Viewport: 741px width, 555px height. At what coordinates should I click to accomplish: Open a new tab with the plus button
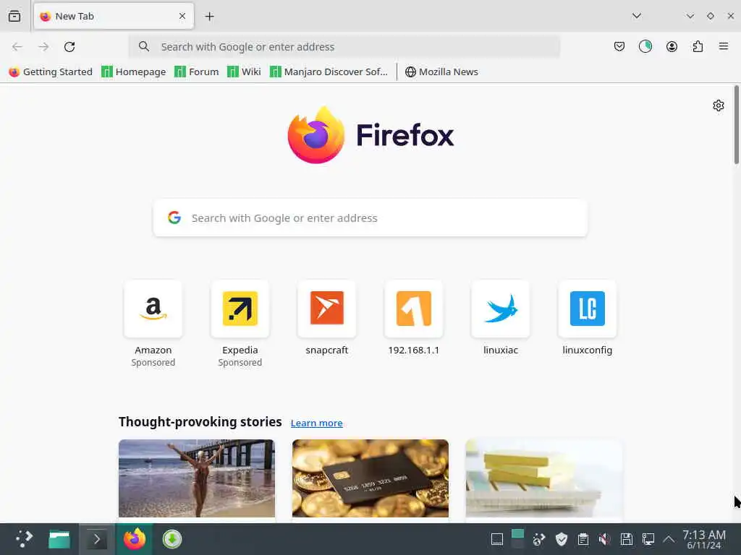209,17
